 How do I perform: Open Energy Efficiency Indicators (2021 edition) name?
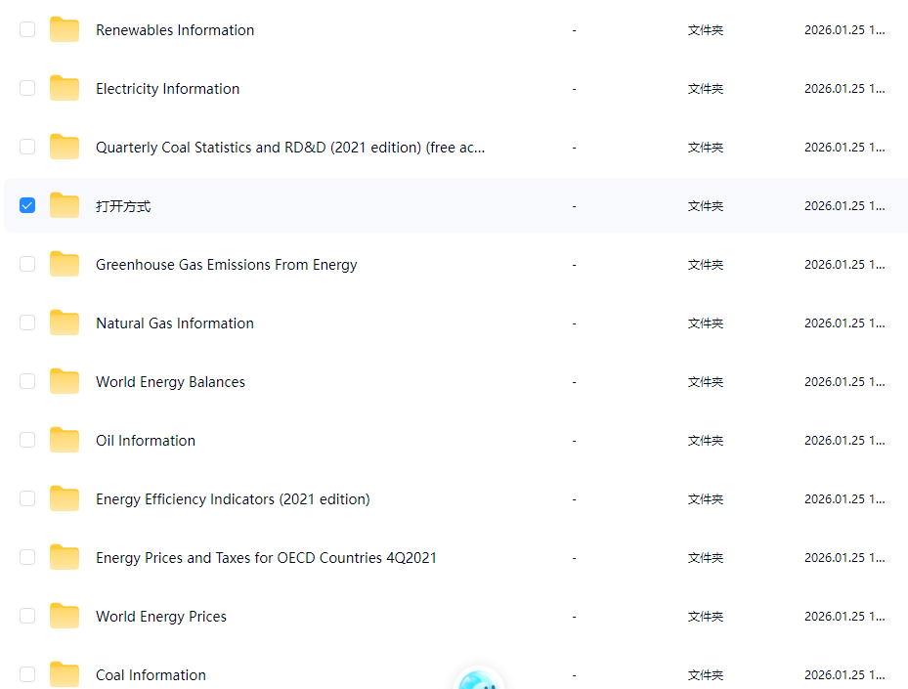(x=233, y=499)
